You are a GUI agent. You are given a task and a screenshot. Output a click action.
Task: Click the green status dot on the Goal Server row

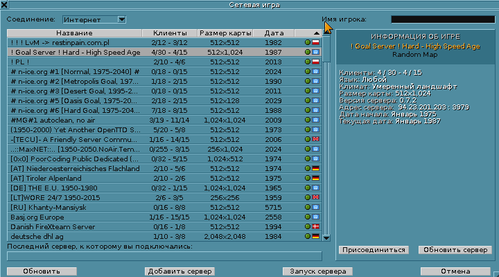308,52
